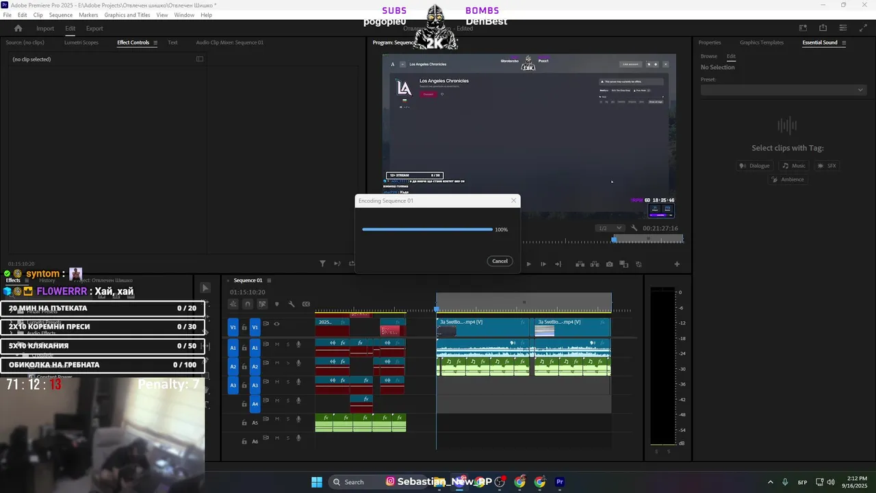Image resolution: width=876 pixels, height=493 pixels.
Task: Select the Browse tab in Essential Sound
Action: pyautogui.click(x=709, y=56)
